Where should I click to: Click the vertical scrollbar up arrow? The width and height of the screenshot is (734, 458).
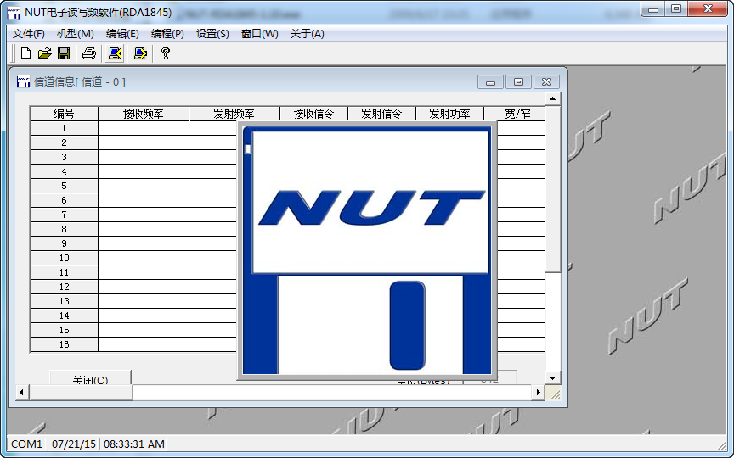click(553, 98)
